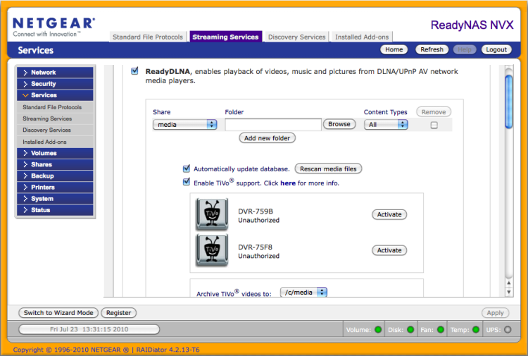528x356 pixels.
Task: Uncheck the ReadyDLNA checkbox
Action: click(134, 71)
